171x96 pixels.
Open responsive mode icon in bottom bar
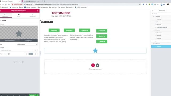(x=20, y=95)
